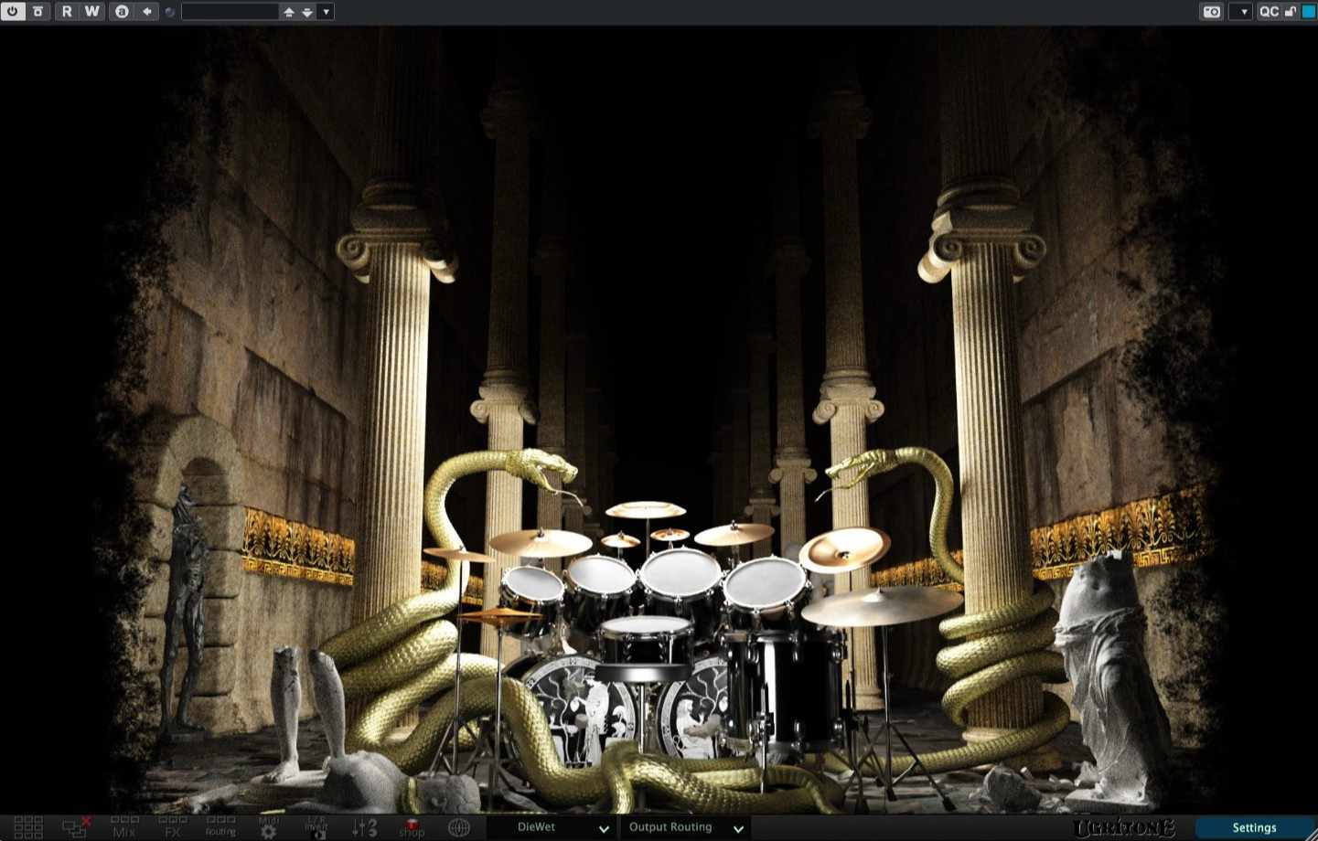Click the empty preset name field

230,12
